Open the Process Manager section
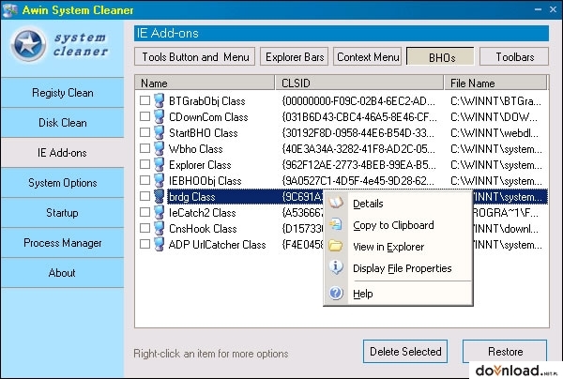 point(63,243)
